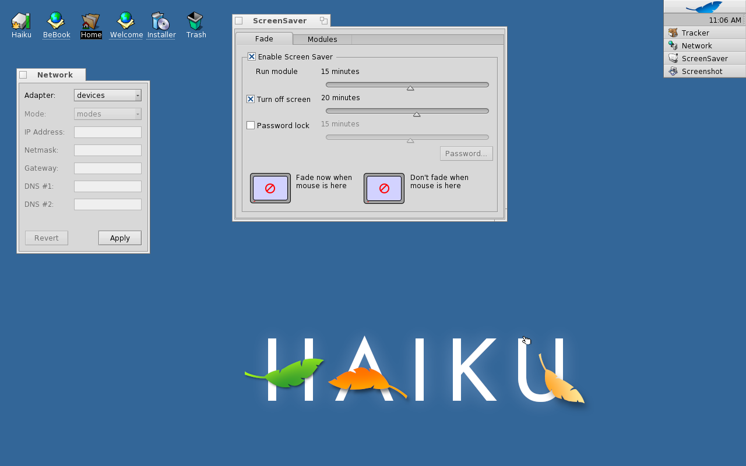Launch the Installer desktop icon
Image resolution: width=746 pixels, height=466 pixels.
[161, 22]
